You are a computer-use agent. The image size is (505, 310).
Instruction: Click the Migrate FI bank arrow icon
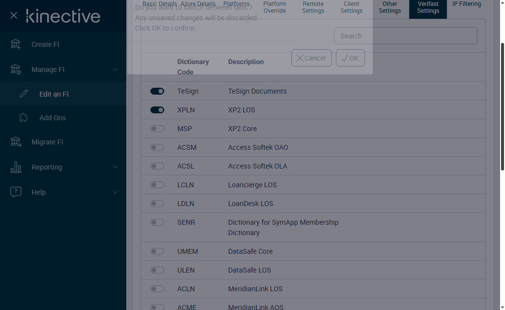click(15, 141)
